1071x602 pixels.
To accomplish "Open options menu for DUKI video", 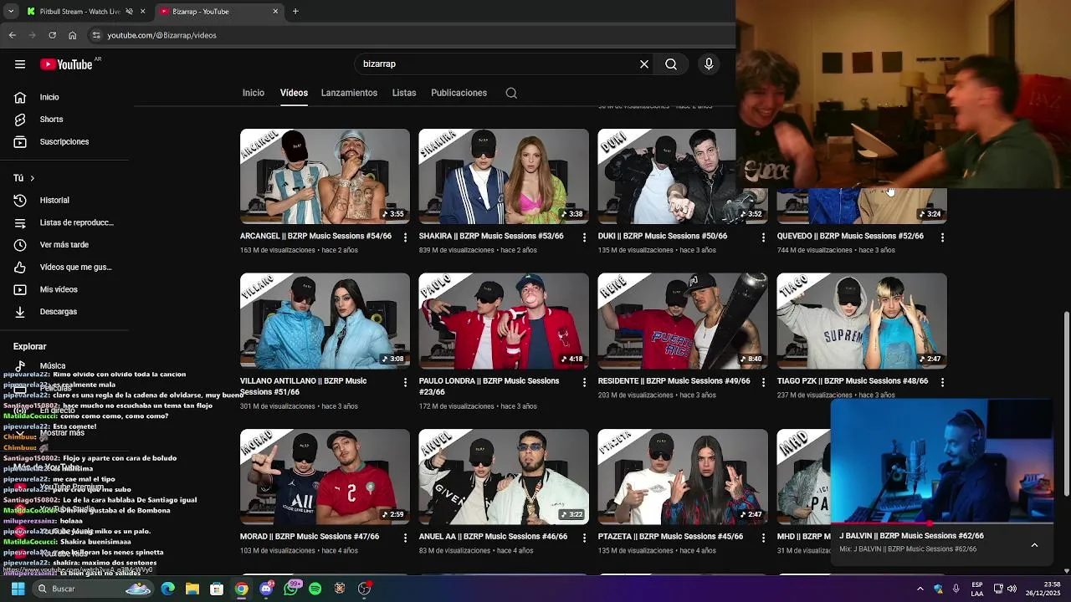I will [763, 237].
